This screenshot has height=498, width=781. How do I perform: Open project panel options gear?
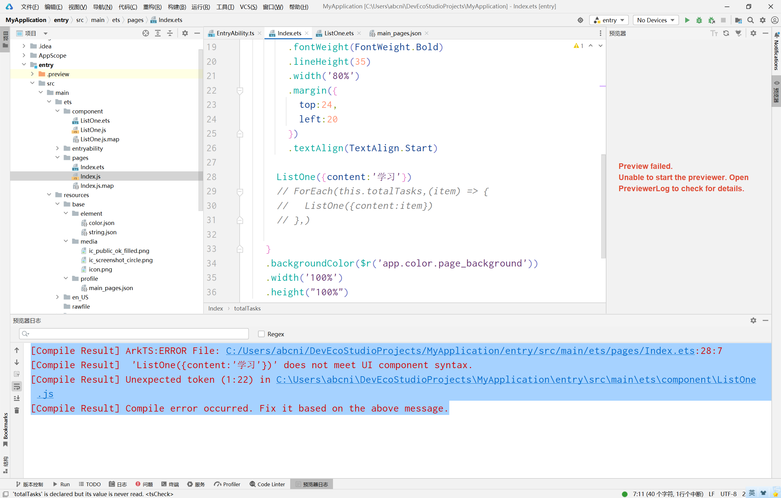point(185,33)
